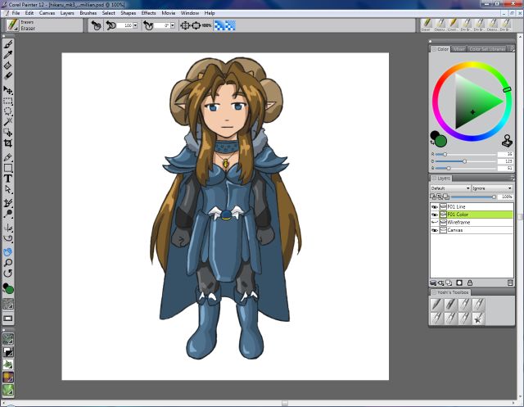
Task: Click the toolbox color selector swatches
Action: pos(8,288)
